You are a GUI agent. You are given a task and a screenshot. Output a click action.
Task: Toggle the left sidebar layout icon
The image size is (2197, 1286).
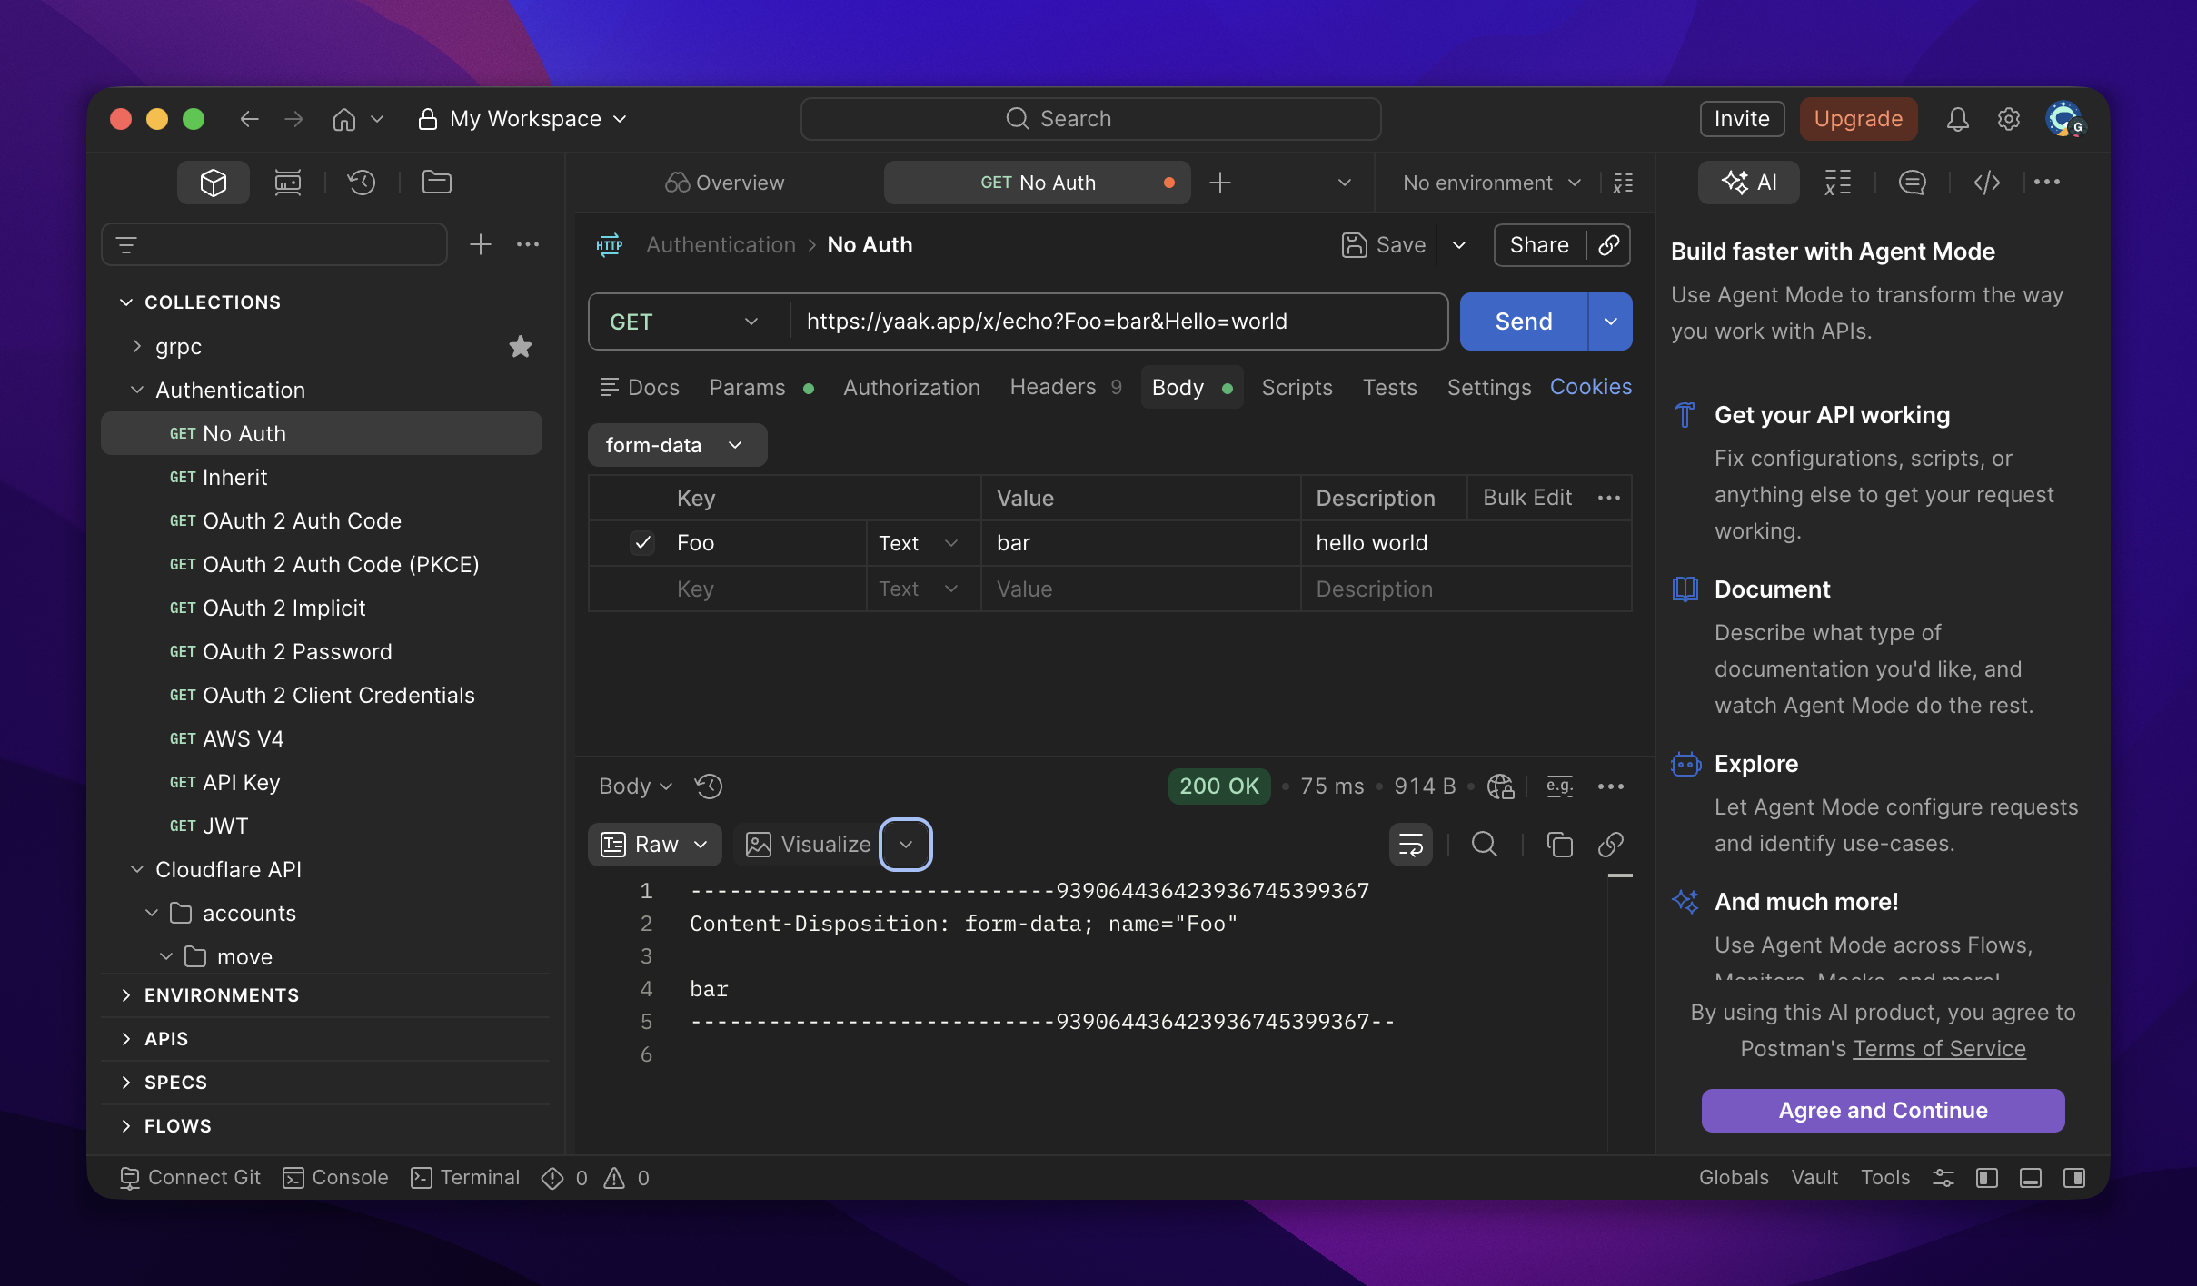[x=1987, y=1178]
